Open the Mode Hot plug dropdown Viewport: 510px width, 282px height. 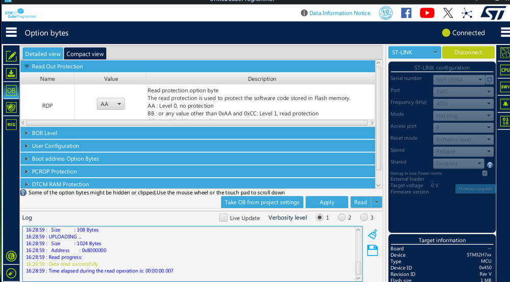coord(464,115)
